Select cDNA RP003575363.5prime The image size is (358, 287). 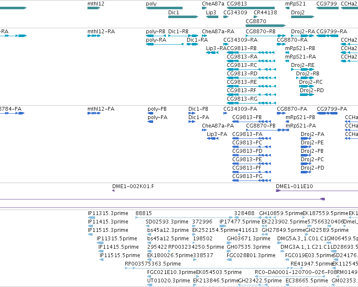tap(153, 264)
